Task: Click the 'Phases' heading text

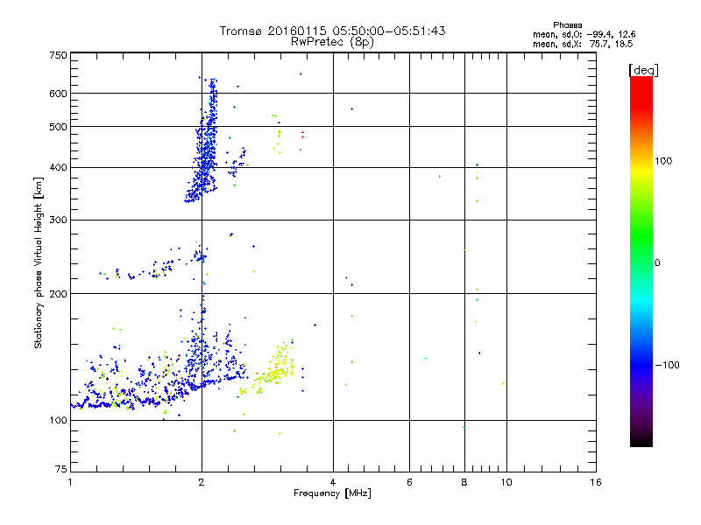Action: point(567,25)
